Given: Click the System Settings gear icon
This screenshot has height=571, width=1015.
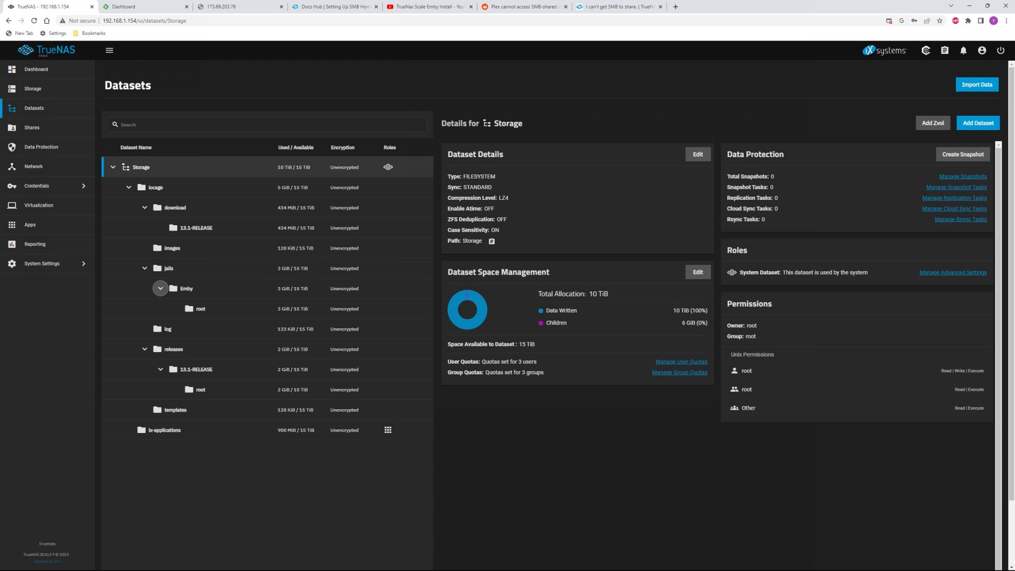Looking at the screenshot, I should (x=12, y=264).
